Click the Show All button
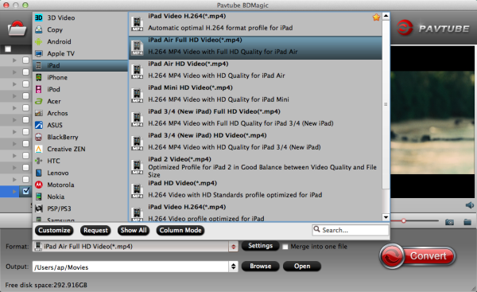 pos(134,230)
